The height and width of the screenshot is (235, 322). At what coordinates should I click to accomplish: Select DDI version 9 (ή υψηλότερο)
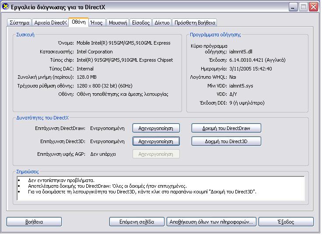coord(247,103)
